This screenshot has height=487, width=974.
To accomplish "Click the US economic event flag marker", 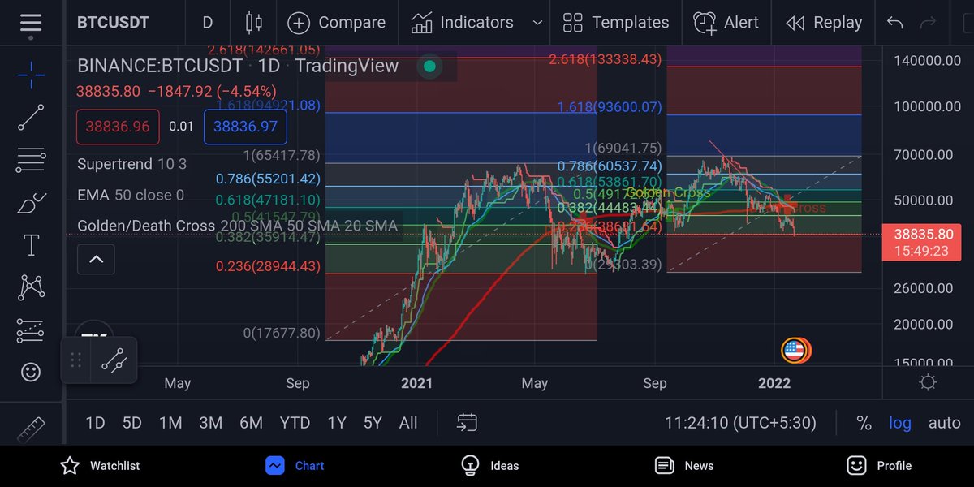I will pyautogui.click(x=793, y=351).
